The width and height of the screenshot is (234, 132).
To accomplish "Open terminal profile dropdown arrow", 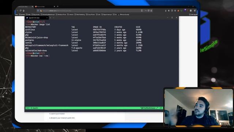I will tap(54, 18).
